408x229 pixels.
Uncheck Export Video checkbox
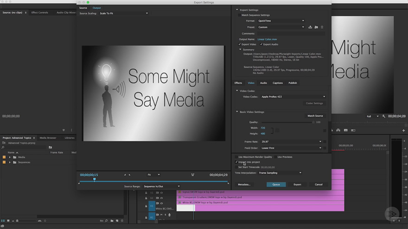239,44
